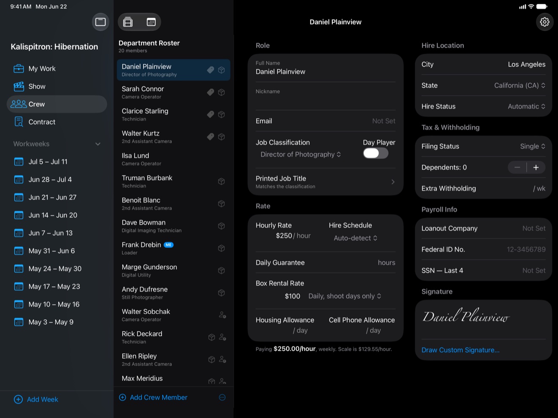Click the Email field
Image resolution: width=558 pixels, height=418 pixels.
(325, 121)
